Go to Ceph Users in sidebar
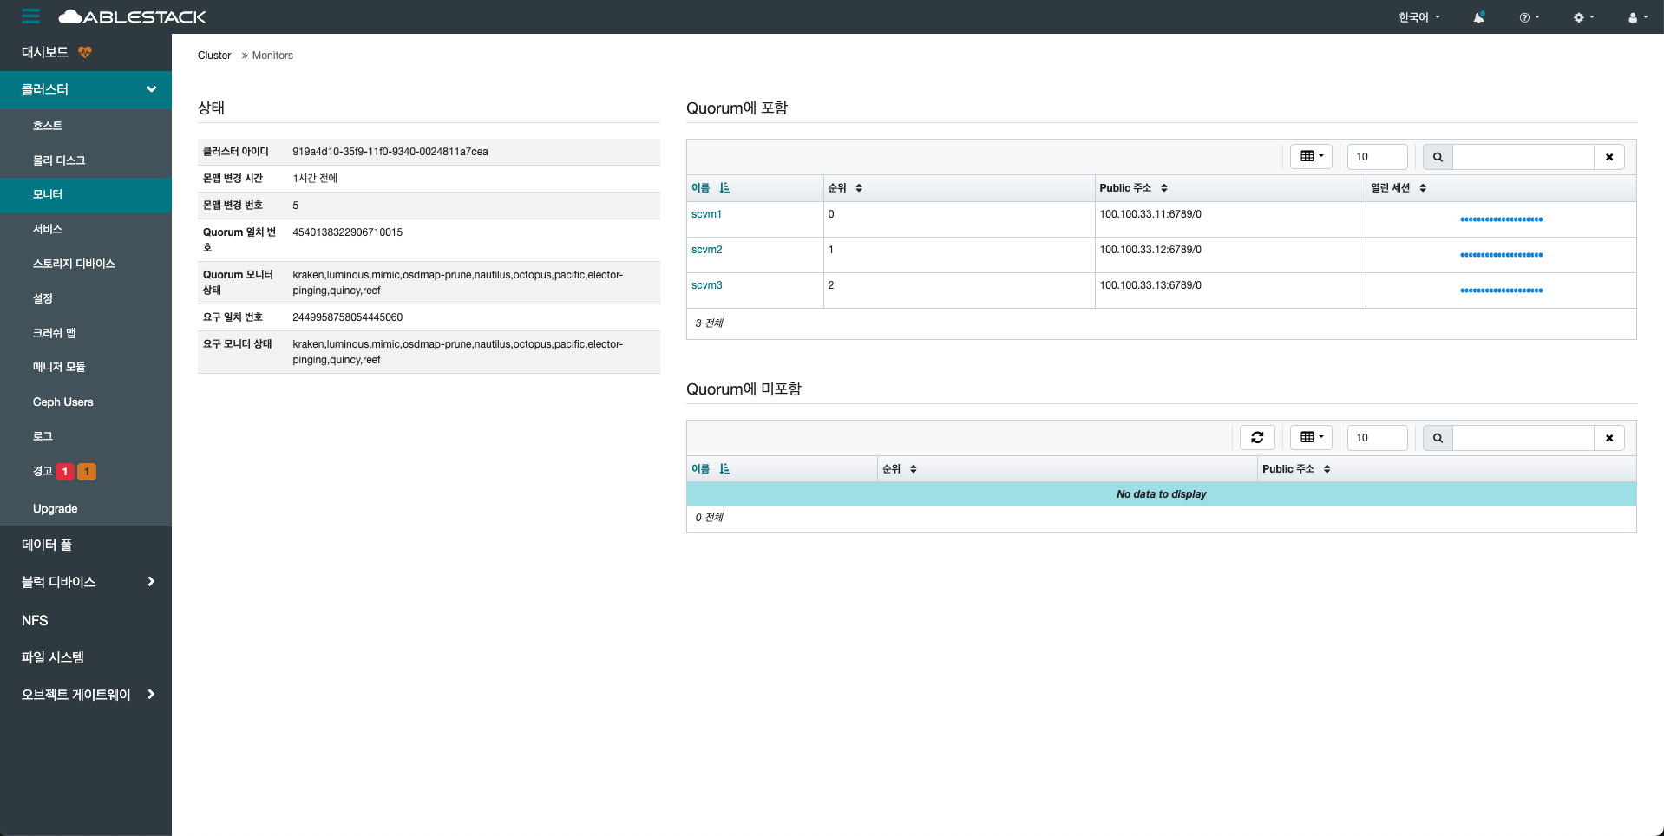1664x836 pixels. coord(62,402)
